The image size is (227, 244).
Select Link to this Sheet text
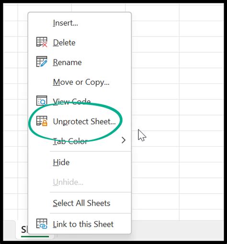point(83,224)
